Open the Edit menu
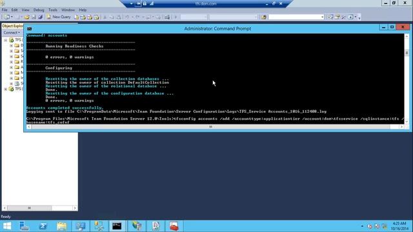Image resolution: width=413 pixels, height=232 pixels. [14, 10]
